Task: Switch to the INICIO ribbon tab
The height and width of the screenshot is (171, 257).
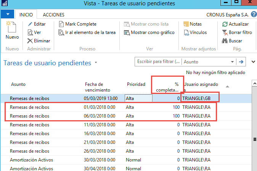Action: (x=26, y=15)
